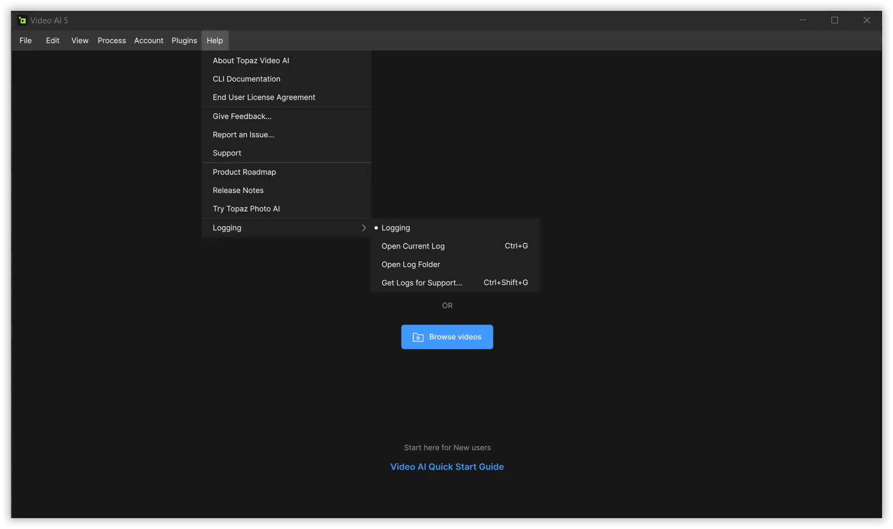Select About Topaz Video AI
The width and height of the screenshot is (893, 529).
(286, 60)
